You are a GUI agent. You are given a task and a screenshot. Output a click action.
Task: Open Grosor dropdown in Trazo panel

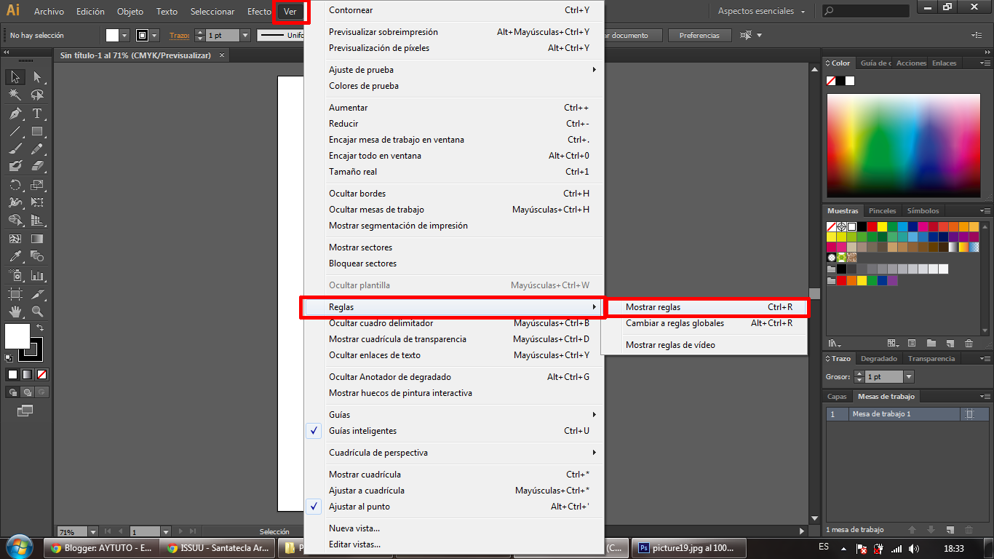pos(908,377)
